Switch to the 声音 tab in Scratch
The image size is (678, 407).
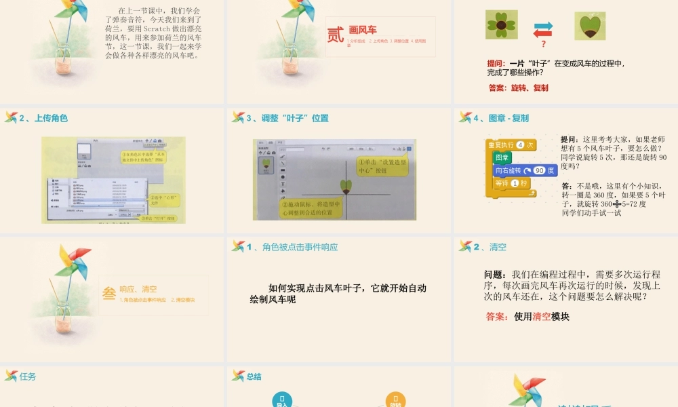pyautogui.click(x=279, y=142)
